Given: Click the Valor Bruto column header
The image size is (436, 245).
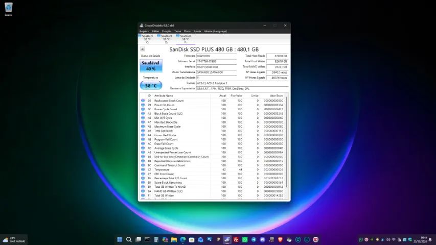Looking at the screenshot, I should [276, 95].
